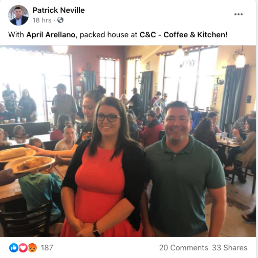Open the 20 Comments link
This screenshot has width=258, height=258.
tap(183, 248)
